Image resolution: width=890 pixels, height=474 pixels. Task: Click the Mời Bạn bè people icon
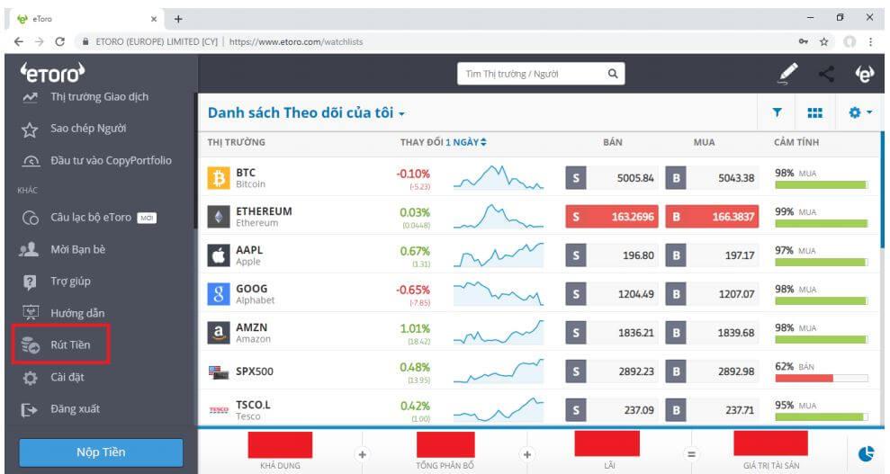[29, 249]
